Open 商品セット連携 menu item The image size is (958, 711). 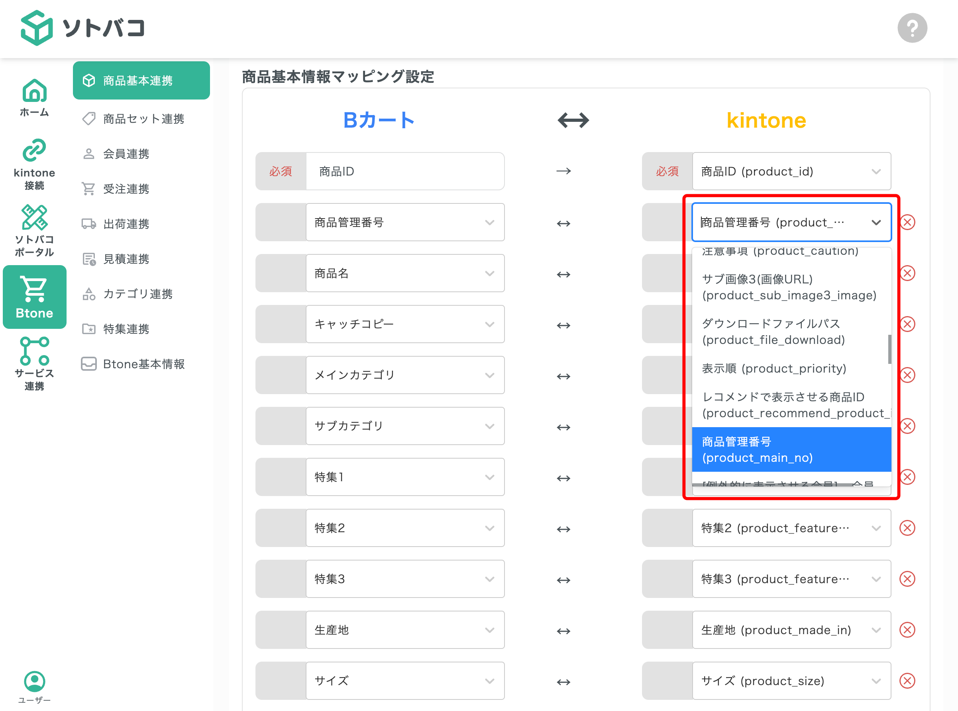point(143,119)
